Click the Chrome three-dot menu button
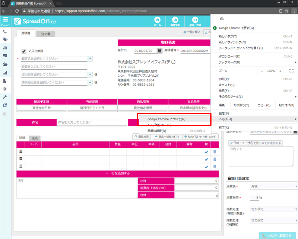 (294, 11)
